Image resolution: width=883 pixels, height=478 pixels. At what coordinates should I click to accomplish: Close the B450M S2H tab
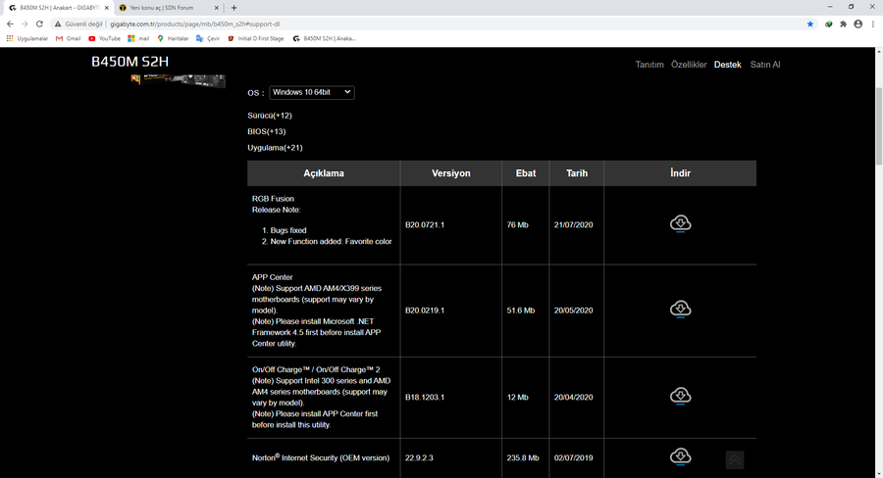click(x=106, y=8)
